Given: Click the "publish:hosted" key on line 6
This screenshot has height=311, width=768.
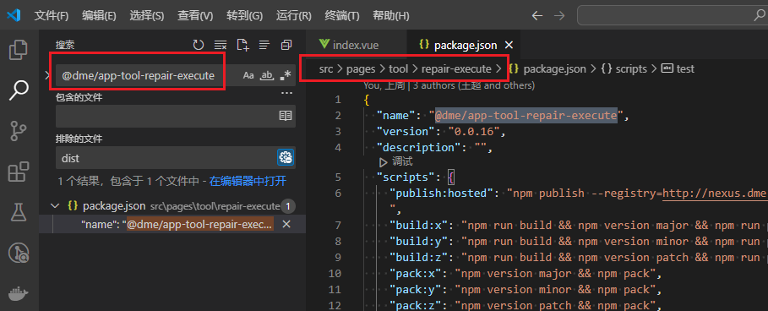Looking at the screenshot, I should pos(441,193).
